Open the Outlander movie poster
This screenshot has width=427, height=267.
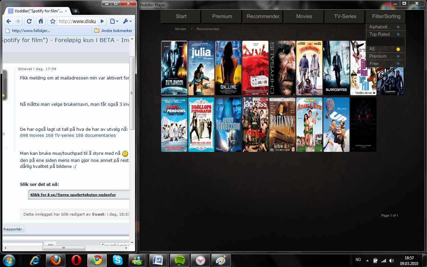tap(174, 68)
